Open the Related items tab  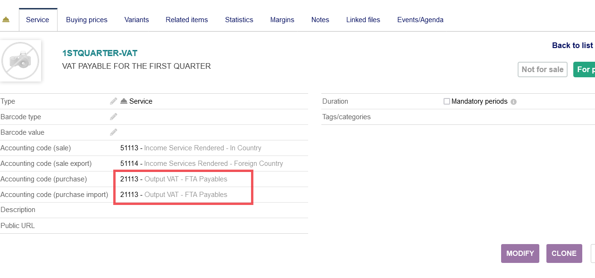186,20
